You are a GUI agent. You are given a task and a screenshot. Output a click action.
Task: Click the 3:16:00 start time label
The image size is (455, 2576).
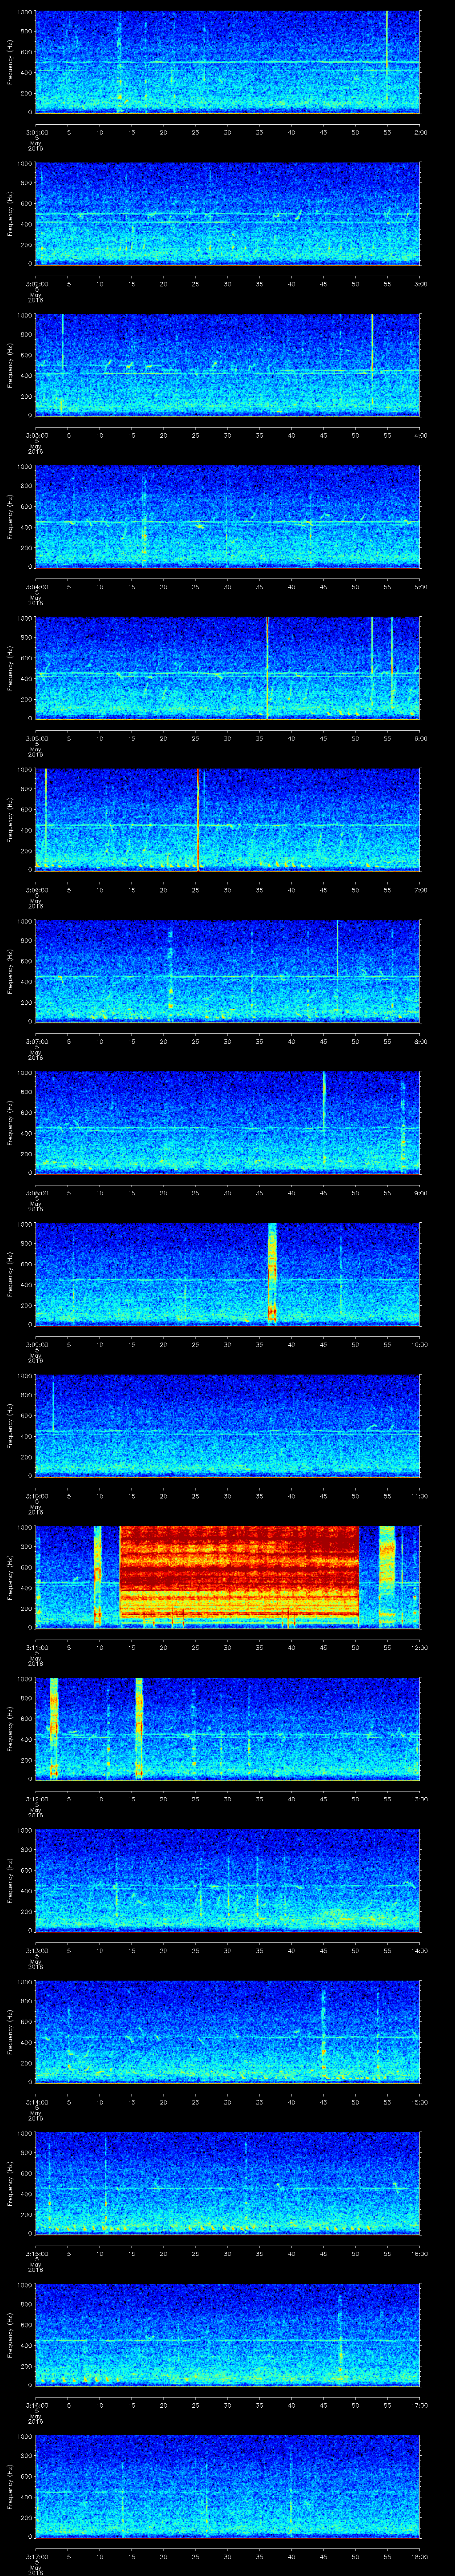pos(36,2405)
